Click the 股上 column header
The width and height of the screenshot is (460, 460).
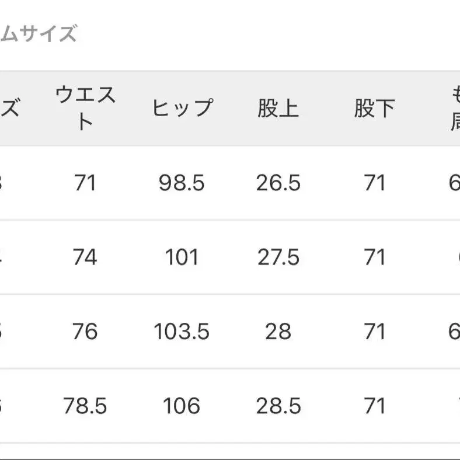(x=278, y=109)
